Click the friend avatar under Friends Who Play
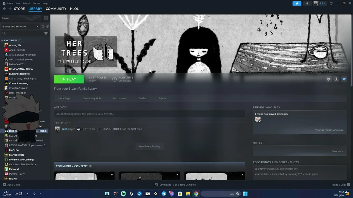Image resolution: width=353 pixels, height=198 pixels. tap(258, 119)
